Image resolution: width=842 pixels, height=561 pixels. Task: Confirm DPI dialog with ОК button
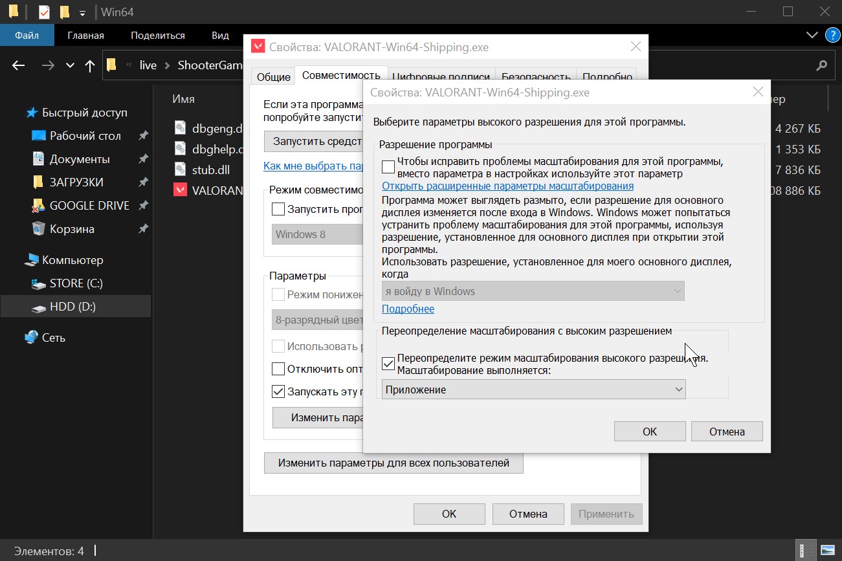[650, 432]
